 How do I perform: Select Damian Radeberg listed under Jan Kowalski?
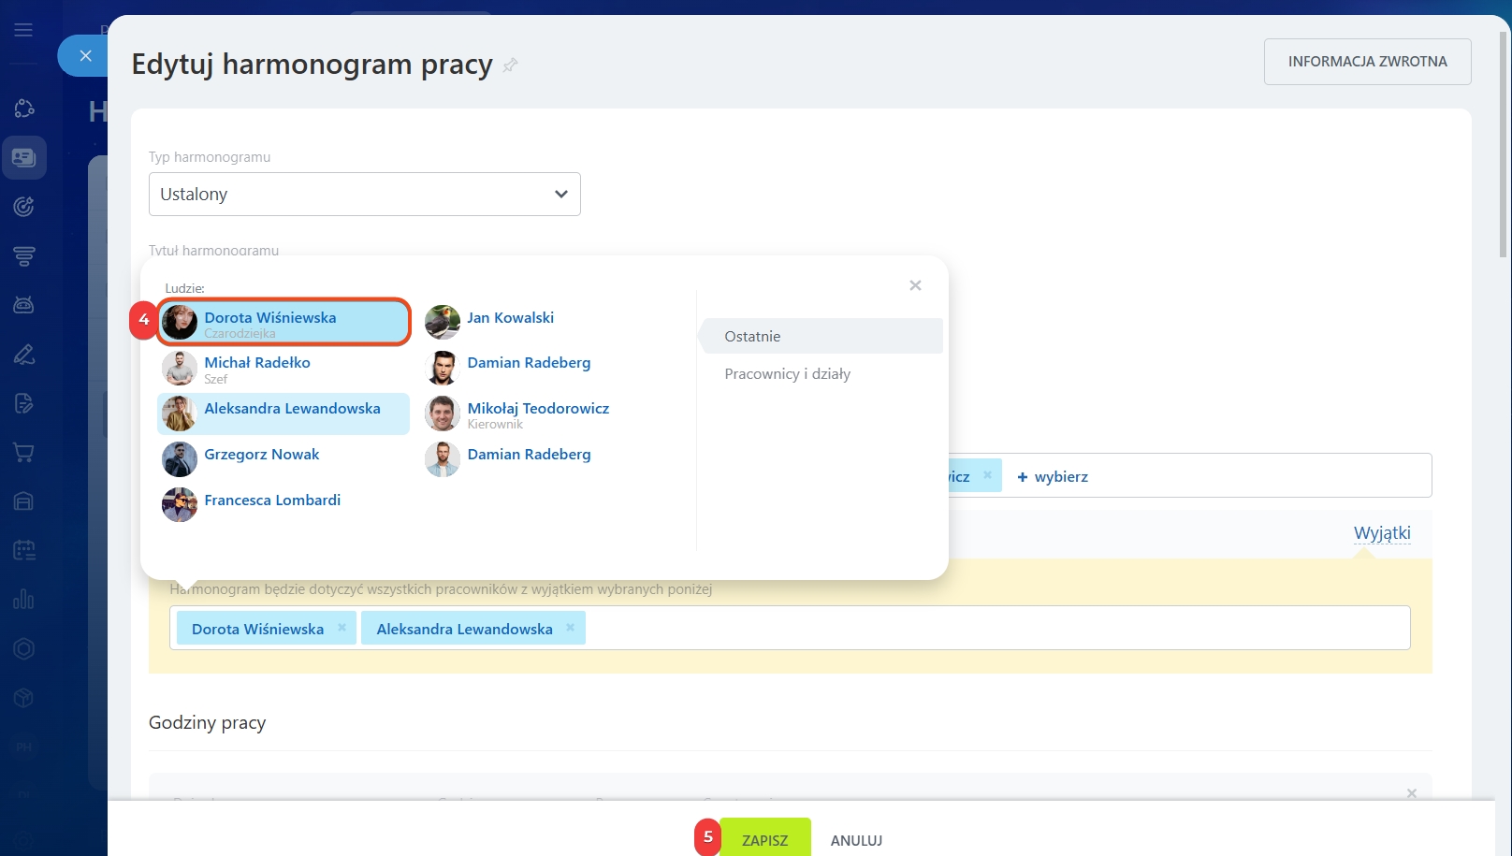[x=546, y=369]
